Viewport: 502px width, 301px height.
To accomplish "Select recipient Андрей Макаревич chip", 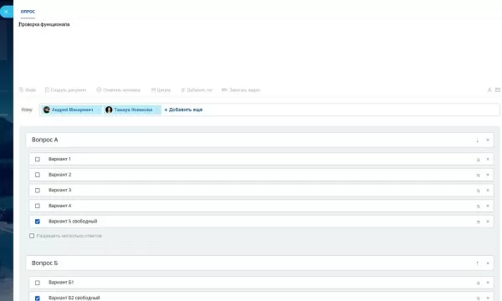I will tap(71, 110).
